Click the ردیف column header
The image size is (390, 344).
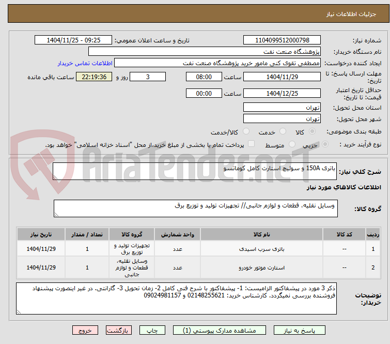click(373, 234)
